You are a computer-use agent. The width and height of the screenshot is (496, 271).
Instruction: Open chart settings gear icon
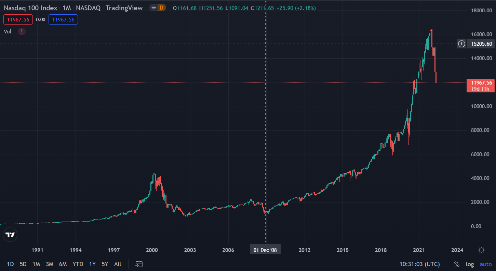(x=481, y=250)
